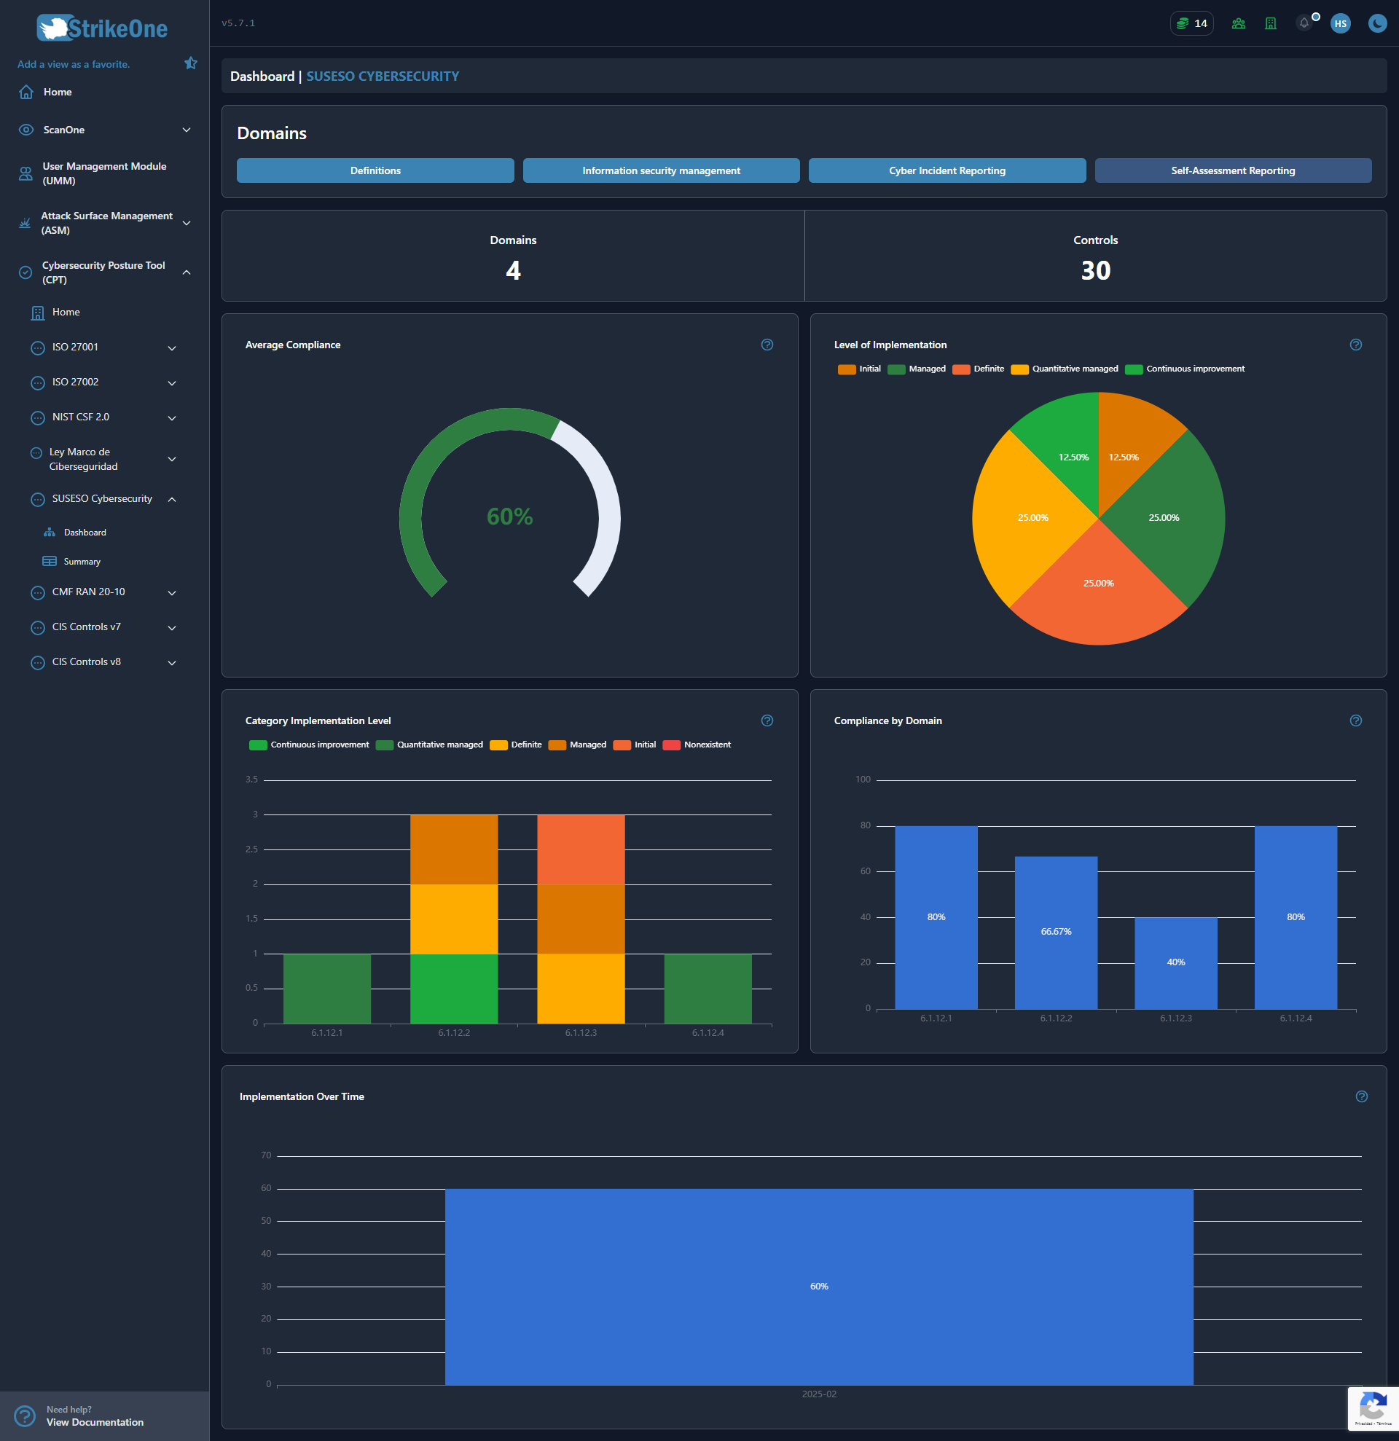Expand NIST CSF 2.0 chevron
The height and width of the screenshot is (1441, 1399).
click(x=171, y=417)
